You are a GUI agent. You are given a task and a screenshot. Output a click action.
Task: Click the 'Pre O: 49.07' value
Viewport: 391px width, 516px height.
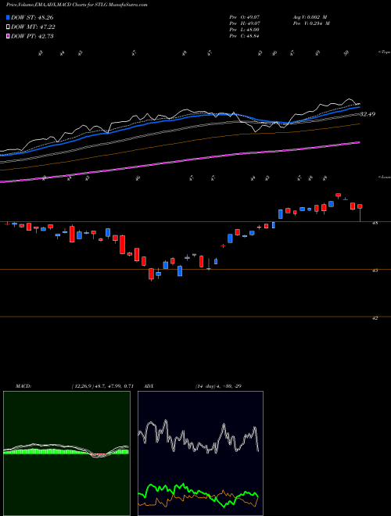click(244, 16)
